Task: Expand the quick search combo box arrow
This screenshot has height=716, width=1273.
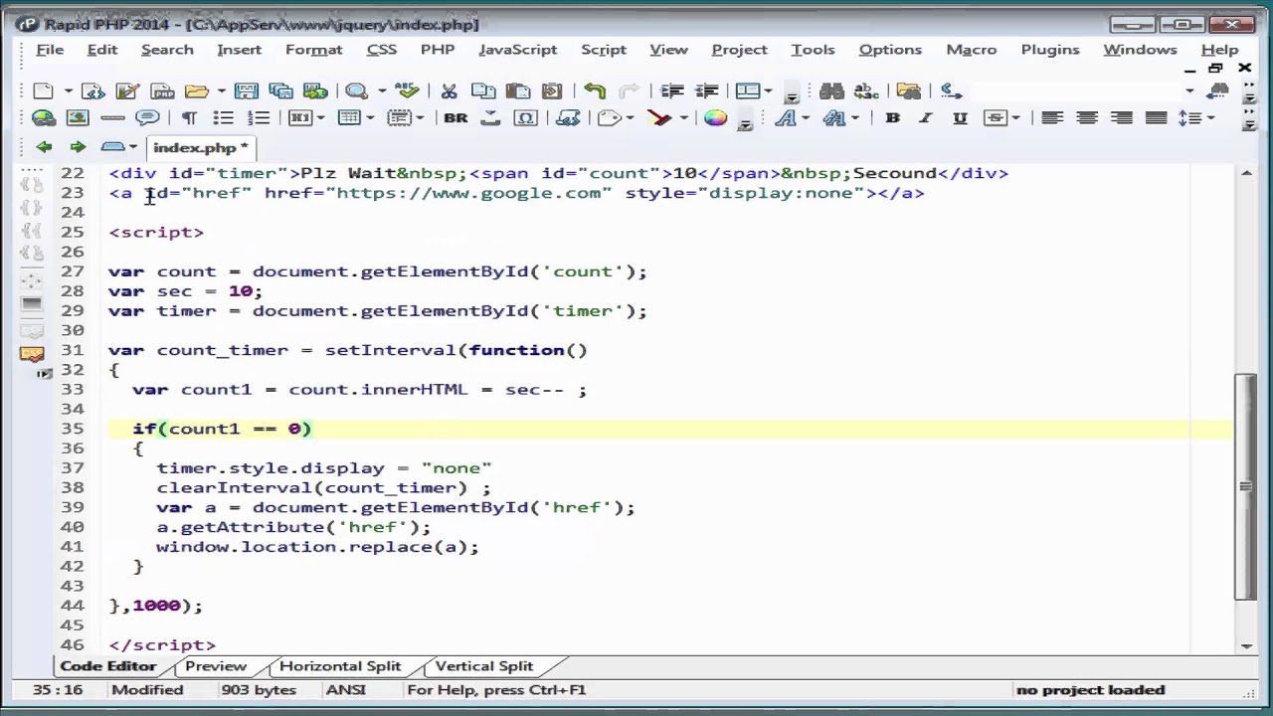Action: point(1189,91)
